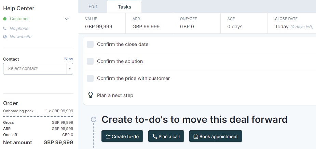This screenshot has width=316, height=149.
Task: Click the Today close date value
Action: (x=281, y=27)
